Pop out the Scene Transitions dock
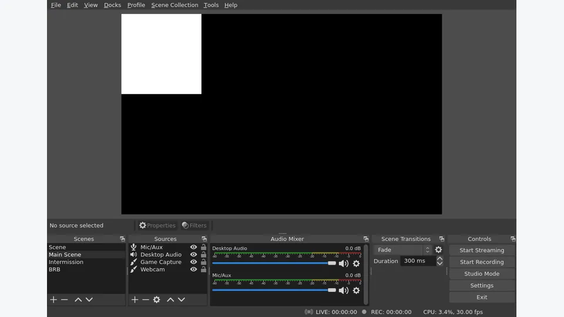This screenshot has width=564, height=317. (442, 239)
